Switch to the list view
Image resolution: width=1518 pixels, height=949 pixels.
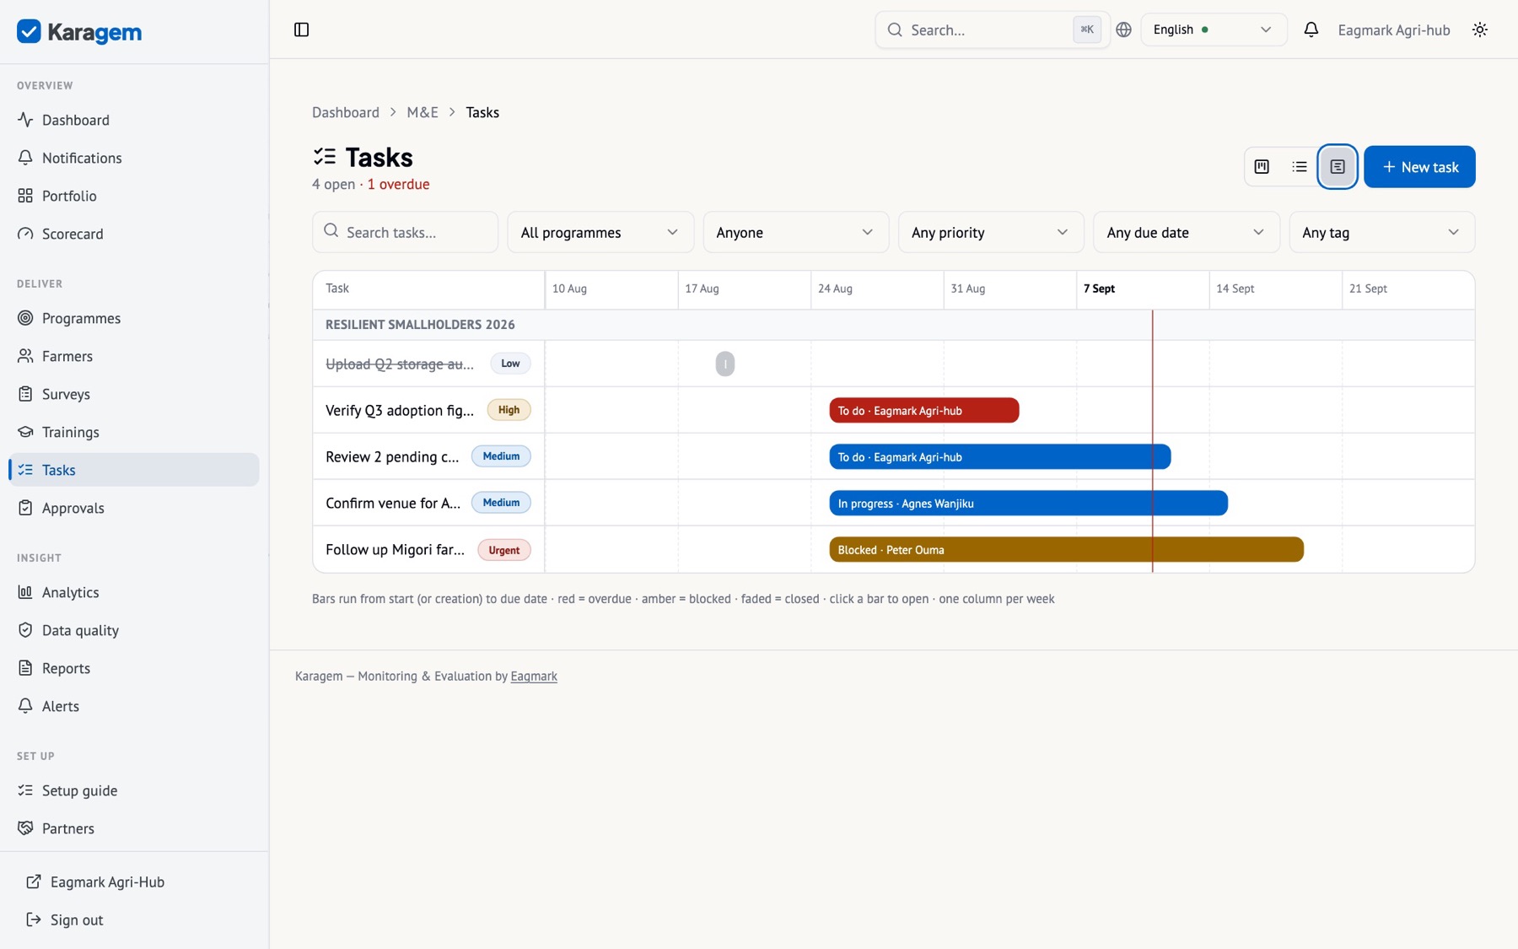[1300, 167]
